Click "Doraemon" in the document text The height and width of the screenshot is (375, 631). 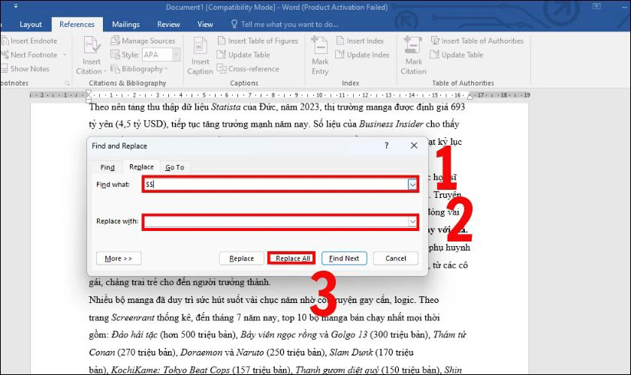click(x=201, y=352)
